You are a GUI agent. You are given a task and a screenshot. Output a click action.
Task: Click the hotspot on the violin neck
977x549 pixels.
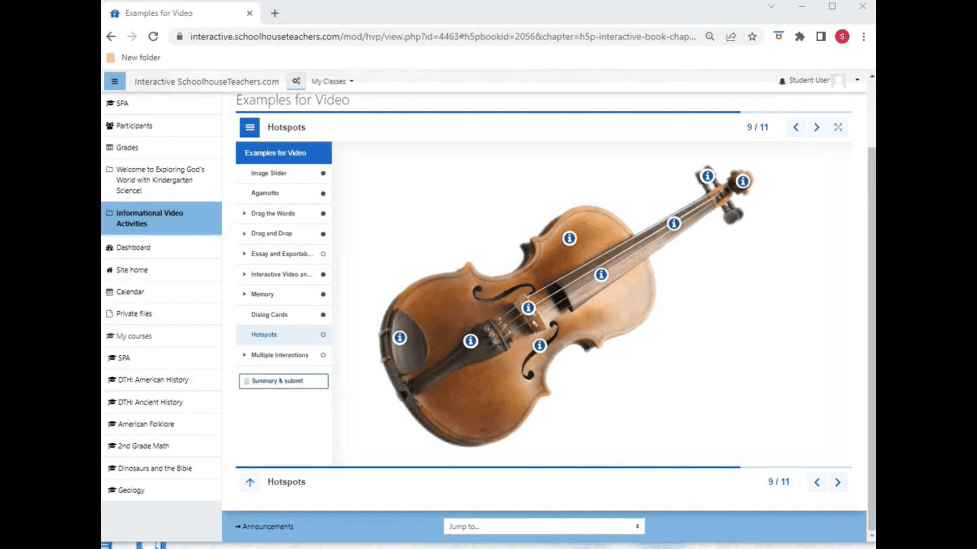(674, 224)
